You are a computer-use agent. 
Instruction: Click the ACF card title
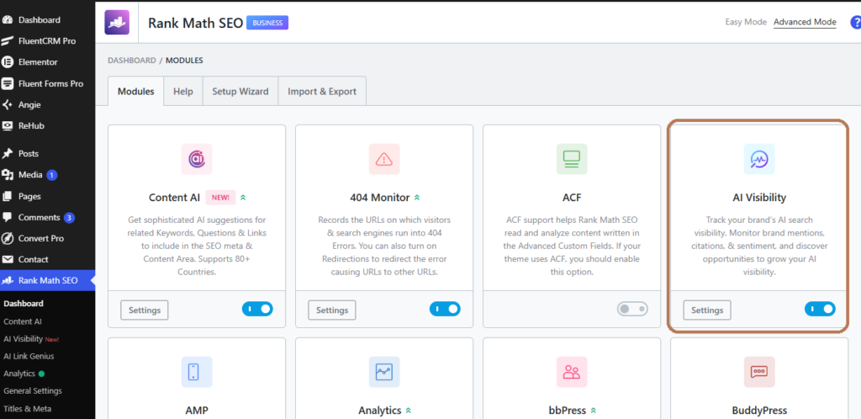(572, 197)
